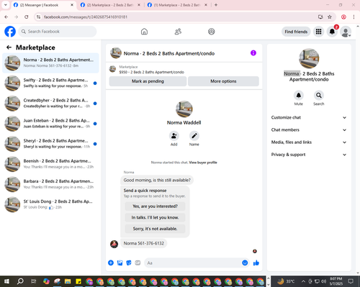Expand Chat members section

[309, 129]
